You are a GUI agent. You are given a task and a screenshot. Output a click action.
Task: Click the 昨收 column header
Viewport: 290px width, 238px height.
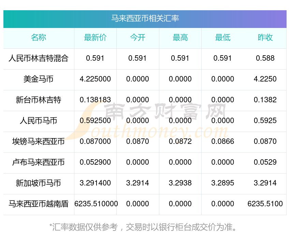point(265,38)
